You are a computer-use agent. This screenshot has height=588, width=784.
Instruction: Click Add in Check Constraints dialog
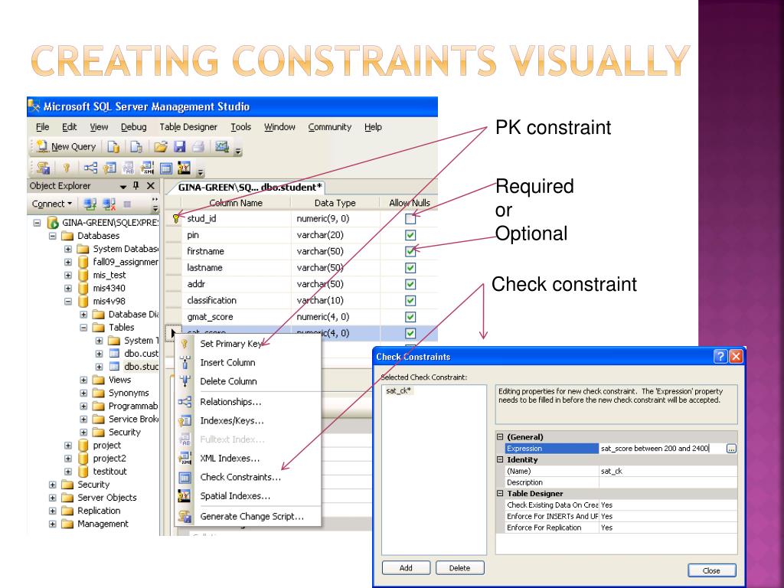tap(406, 568)
